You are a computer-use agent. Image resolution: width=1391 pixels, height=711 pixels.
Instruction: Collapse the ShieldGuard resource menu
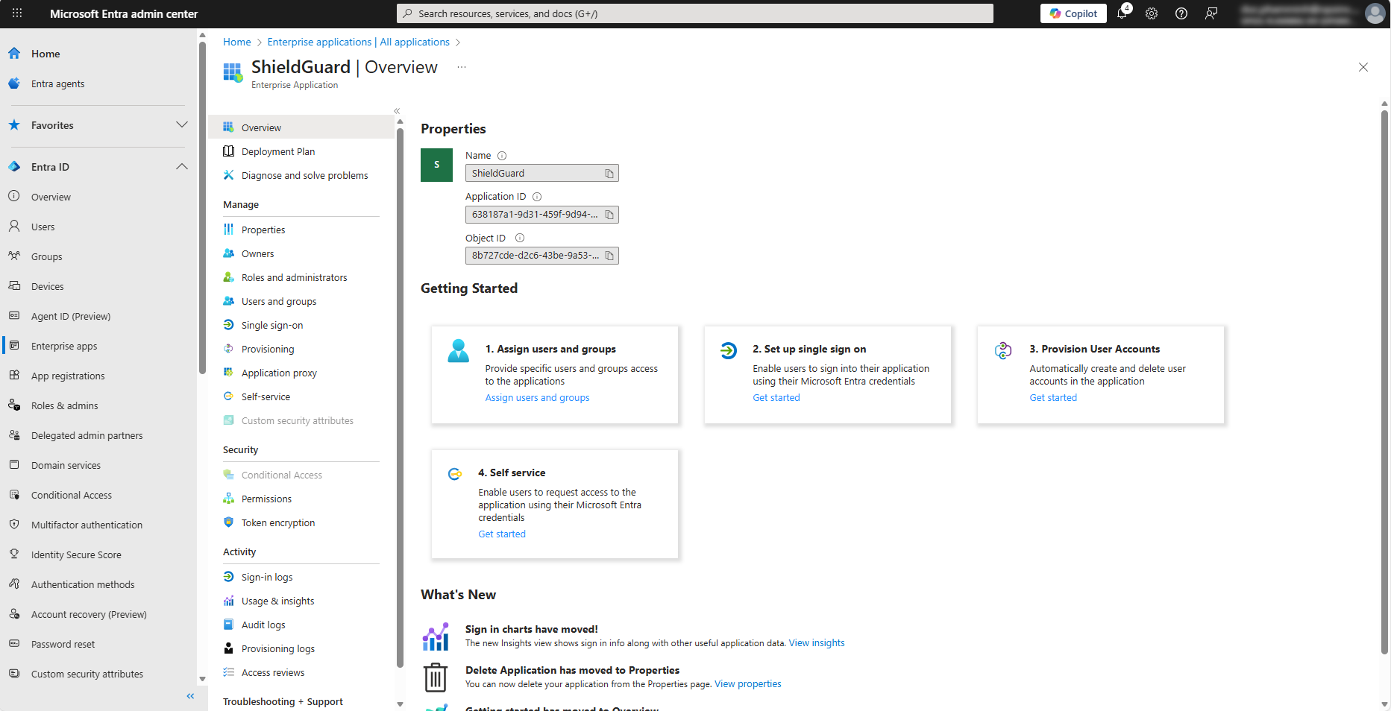point(397,111)
